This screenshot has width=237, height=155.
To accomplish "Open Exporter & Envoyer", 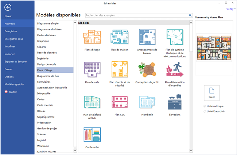I will [16, 61].
